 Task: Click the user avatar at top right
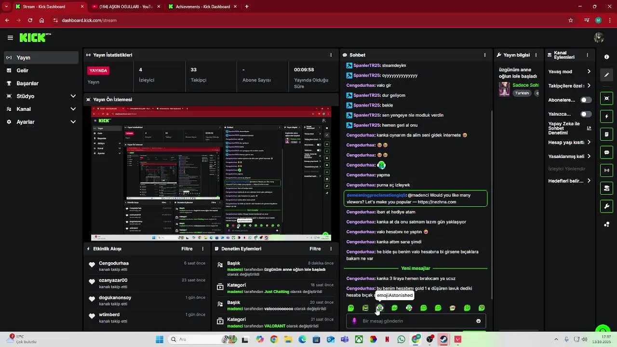[x=599, y=38]
